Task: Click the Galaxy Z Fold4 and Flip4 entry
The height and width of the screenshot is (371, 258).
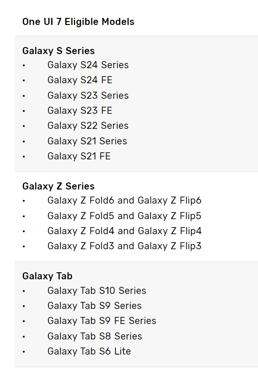Action: coord(124,231)
